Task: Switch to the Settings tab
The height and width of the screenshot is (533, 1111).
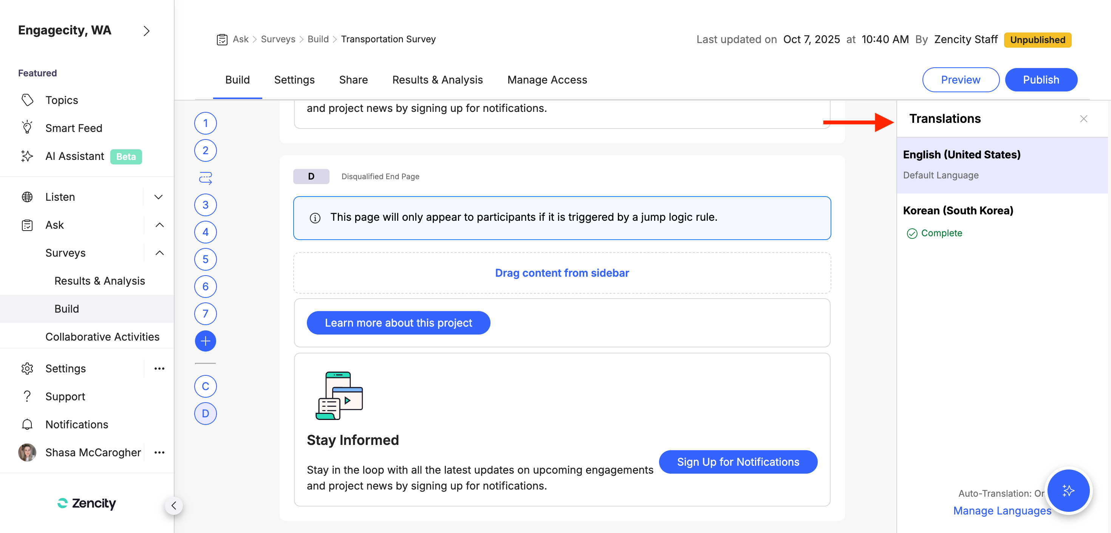Action: (294, 80)
